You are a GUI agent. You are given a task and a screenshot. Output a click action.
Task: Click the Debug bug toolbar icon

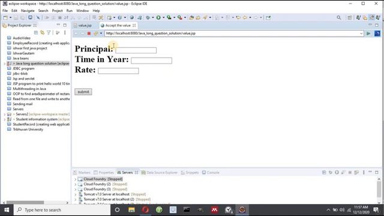click(x=148, y=17)
